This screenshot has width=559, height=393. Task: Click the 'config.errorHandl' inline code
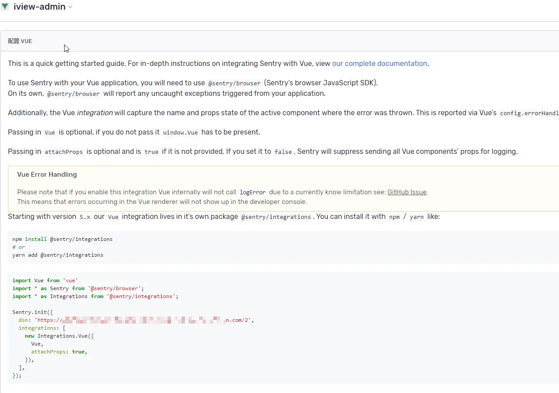coord(529,113)
